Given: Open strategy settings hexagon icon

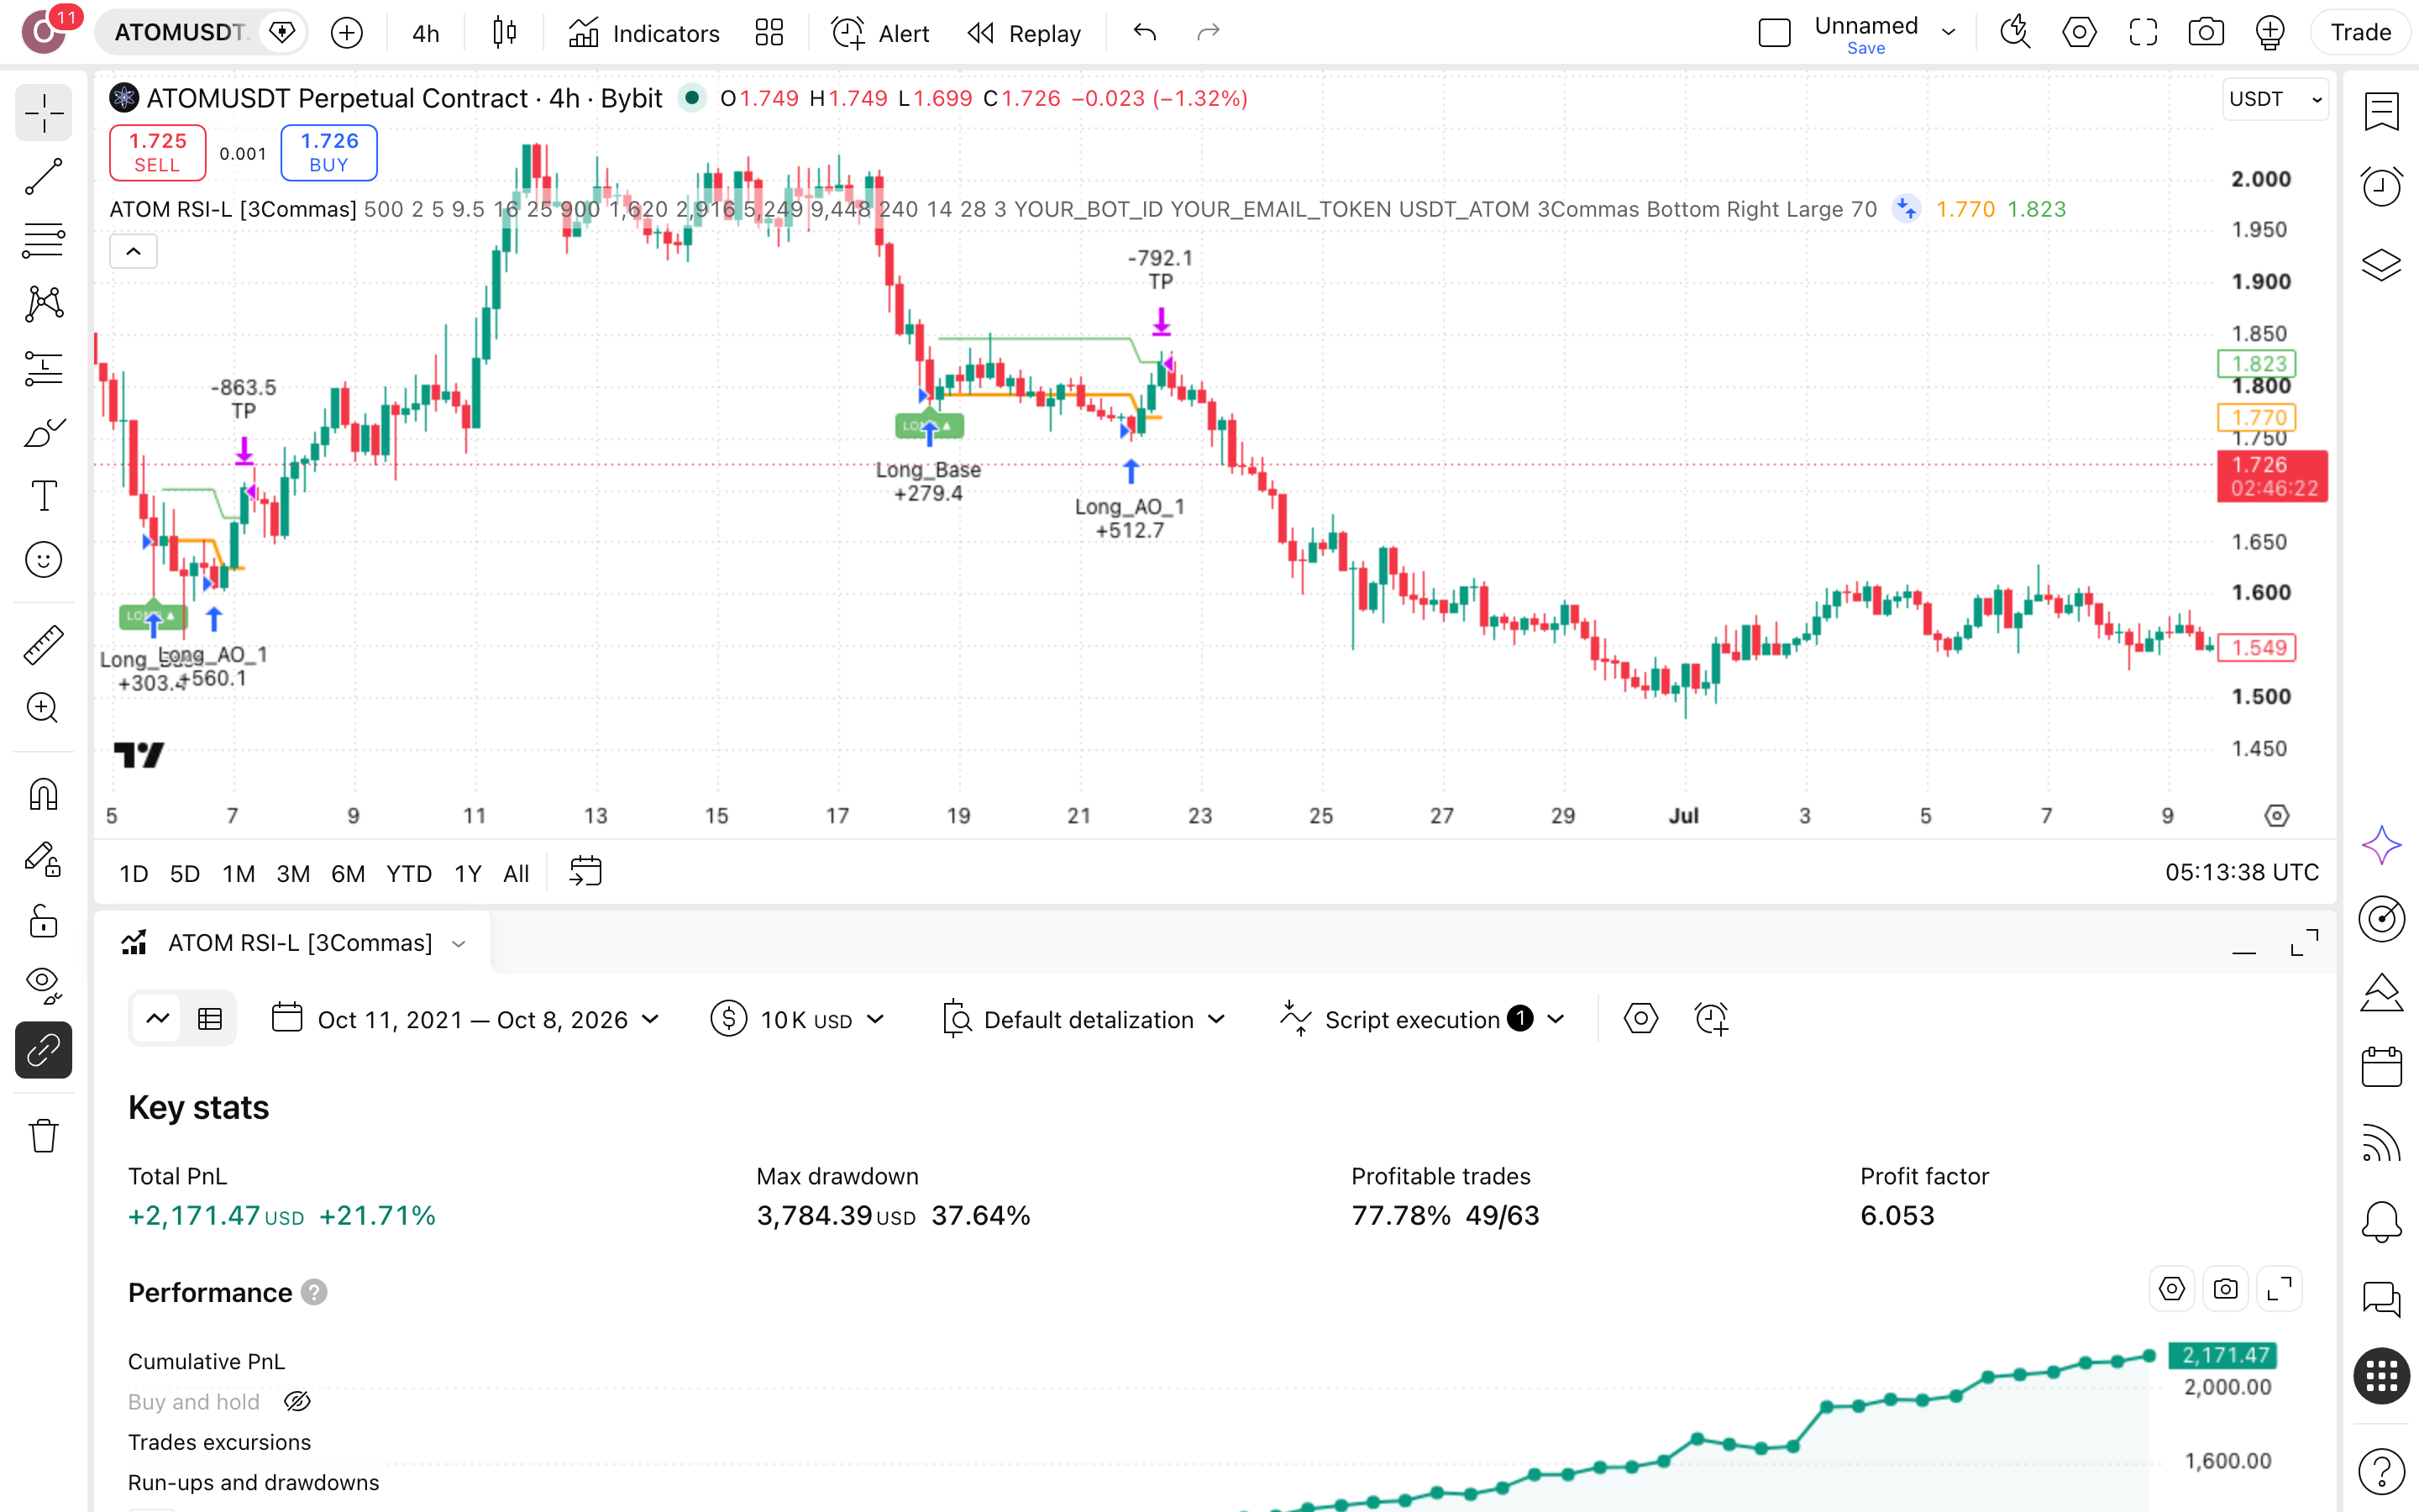Looking at the screenshot, I should [x=1640, y=1019].
